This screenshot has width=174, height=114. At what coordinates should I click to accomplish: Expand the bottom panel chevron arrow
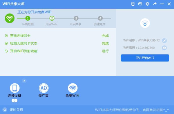click(24, 81)
